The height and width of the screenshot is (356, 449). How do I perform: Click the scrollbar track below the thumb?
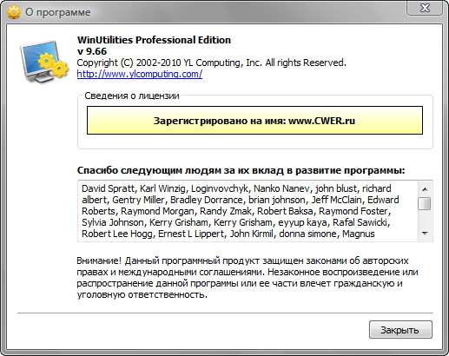pyautogui.click(x=425, y=219)
